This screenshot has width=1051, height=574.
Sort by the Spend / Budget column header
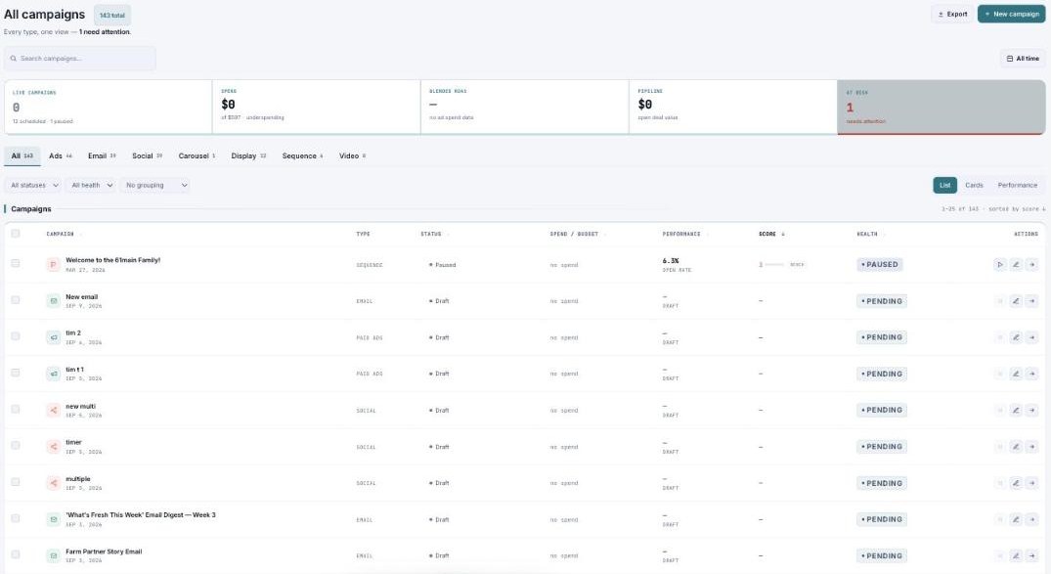coord(577,234)
